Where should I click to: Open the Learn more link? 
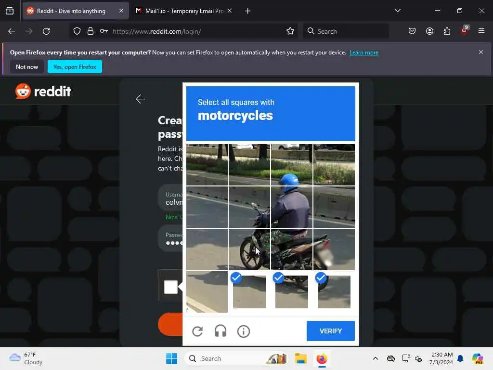[x=364, y=53]
